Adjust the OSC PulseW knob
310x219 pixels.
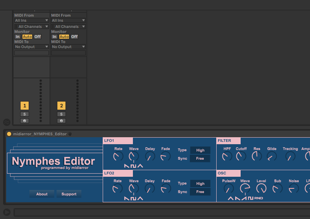click(229, 188)
